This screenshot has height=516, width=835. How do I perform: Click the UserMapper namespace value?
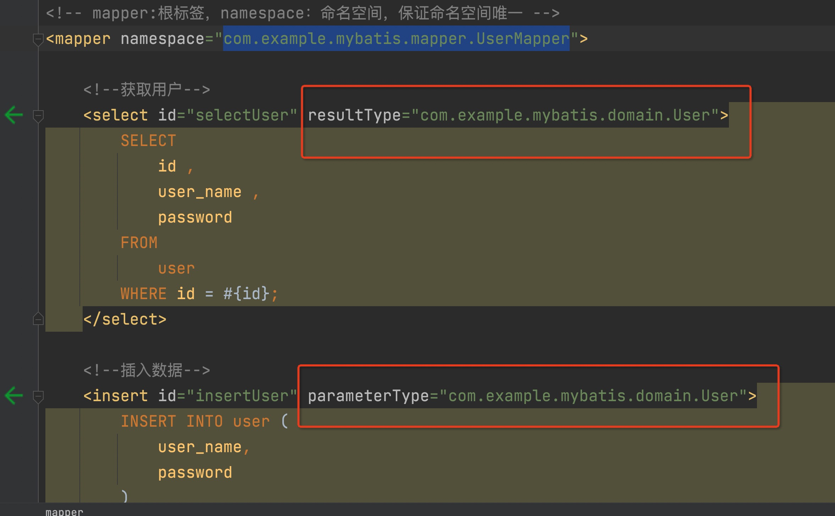396,39
